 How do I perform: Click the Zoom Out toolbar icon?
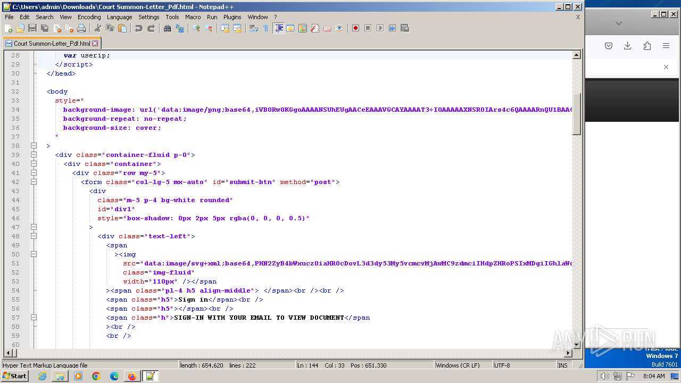click(209, 28)
